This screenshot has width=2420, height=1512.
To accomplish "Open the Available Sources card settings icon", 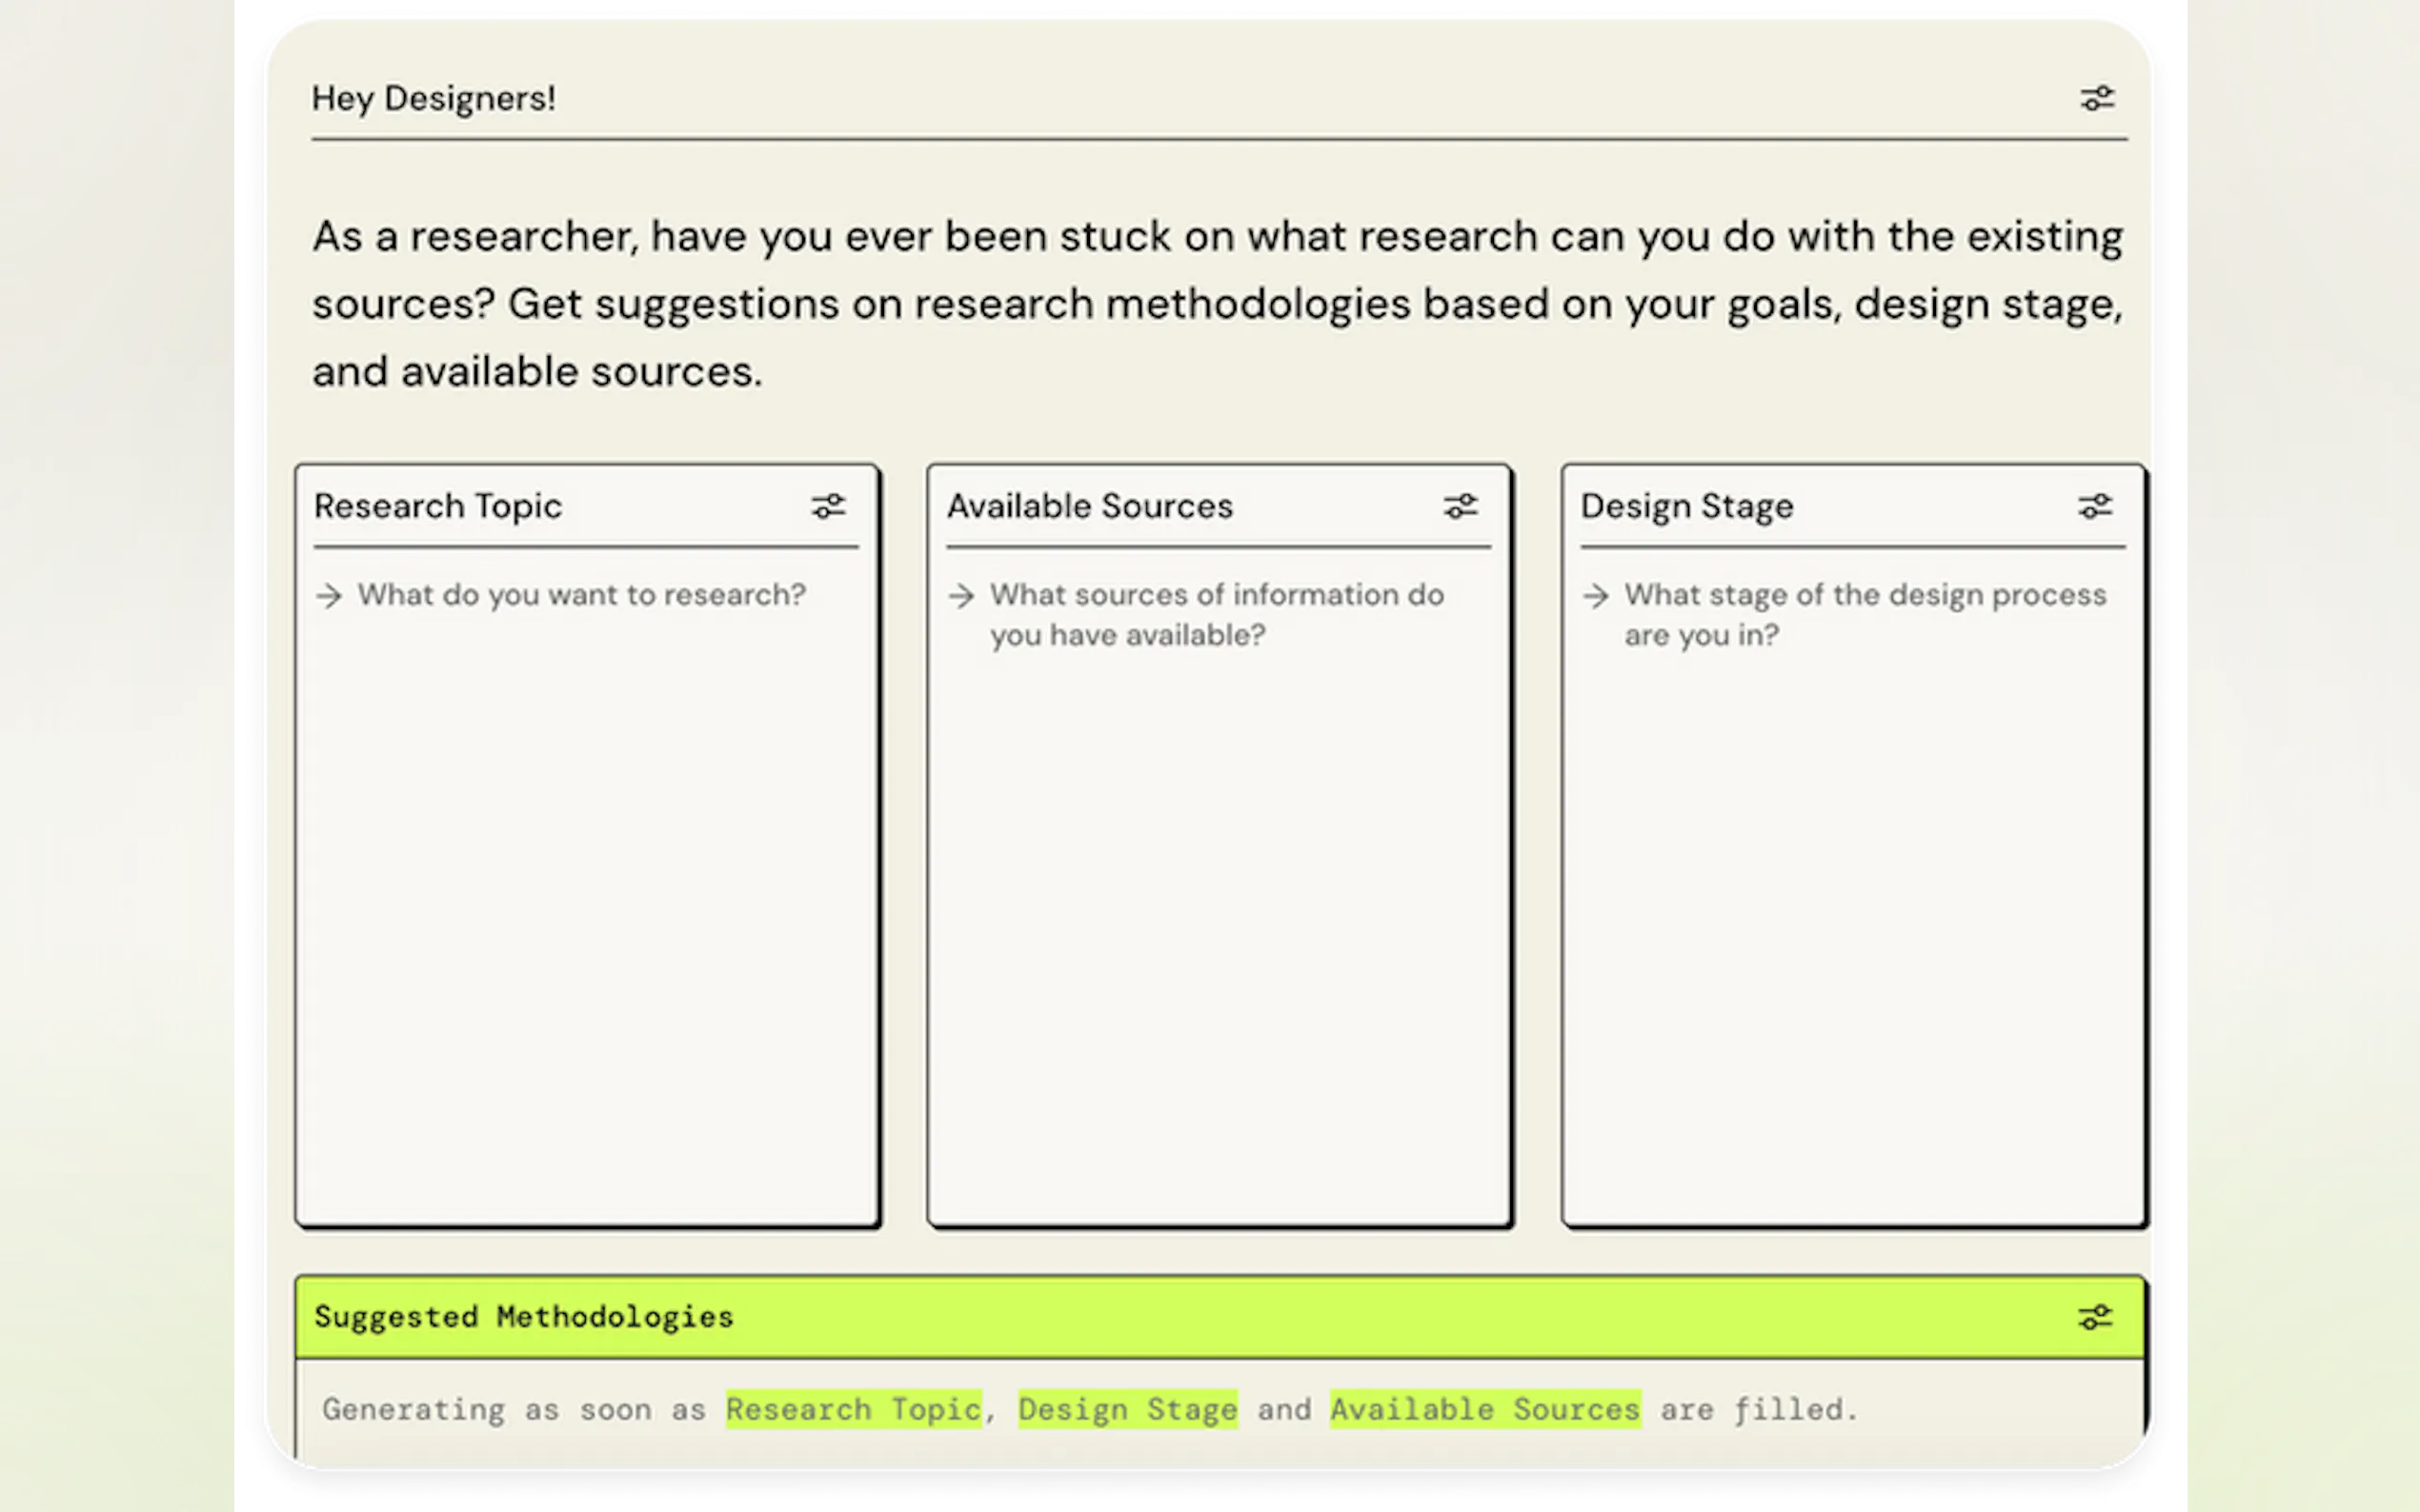I will (1460, 506).
